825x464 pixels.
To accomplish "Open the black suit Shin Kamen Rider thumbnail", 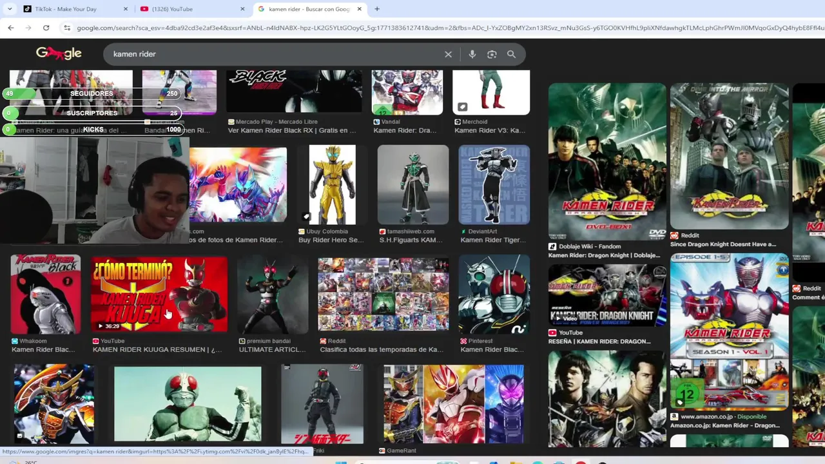I will [x=322, y=404].
